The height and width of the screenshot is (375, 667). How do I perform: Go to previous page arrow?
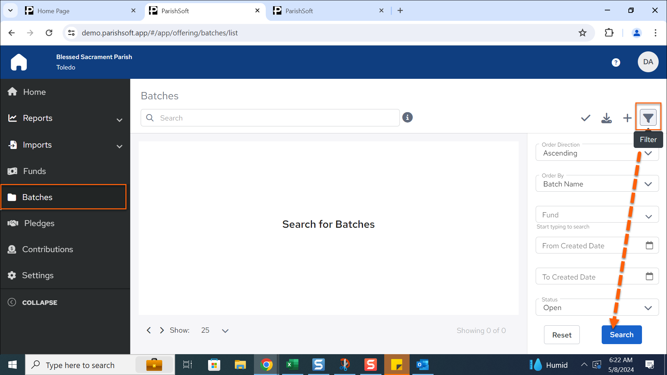click(149, 330)
